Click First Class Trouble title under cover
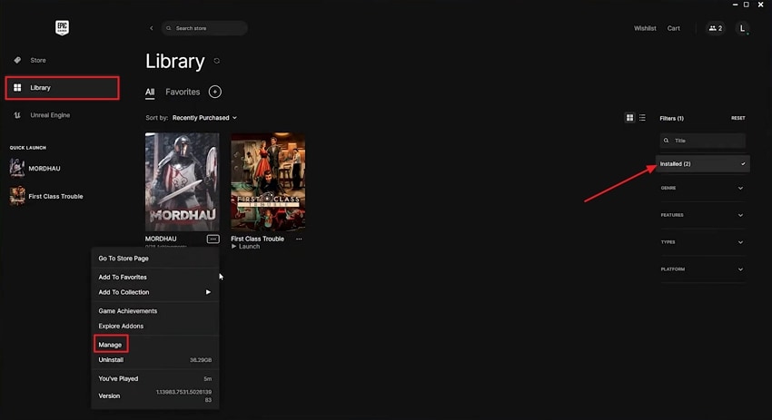 tap(258, 239)
